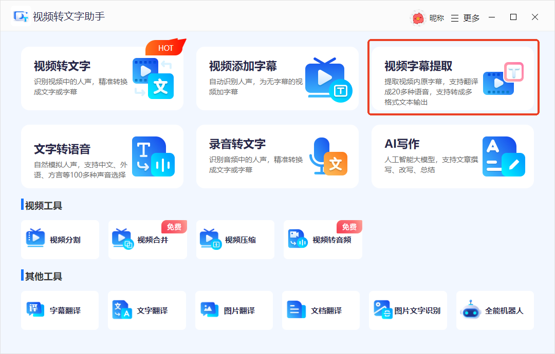555x354 pixels.
Task: Click the 免费 badge on 视频转音频
Action: (x=349, y=227)
